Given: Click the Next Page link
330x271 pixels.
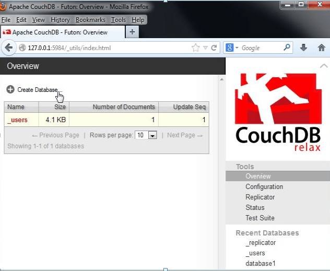Looking at the screenshot, I should (x=185, y=135).
